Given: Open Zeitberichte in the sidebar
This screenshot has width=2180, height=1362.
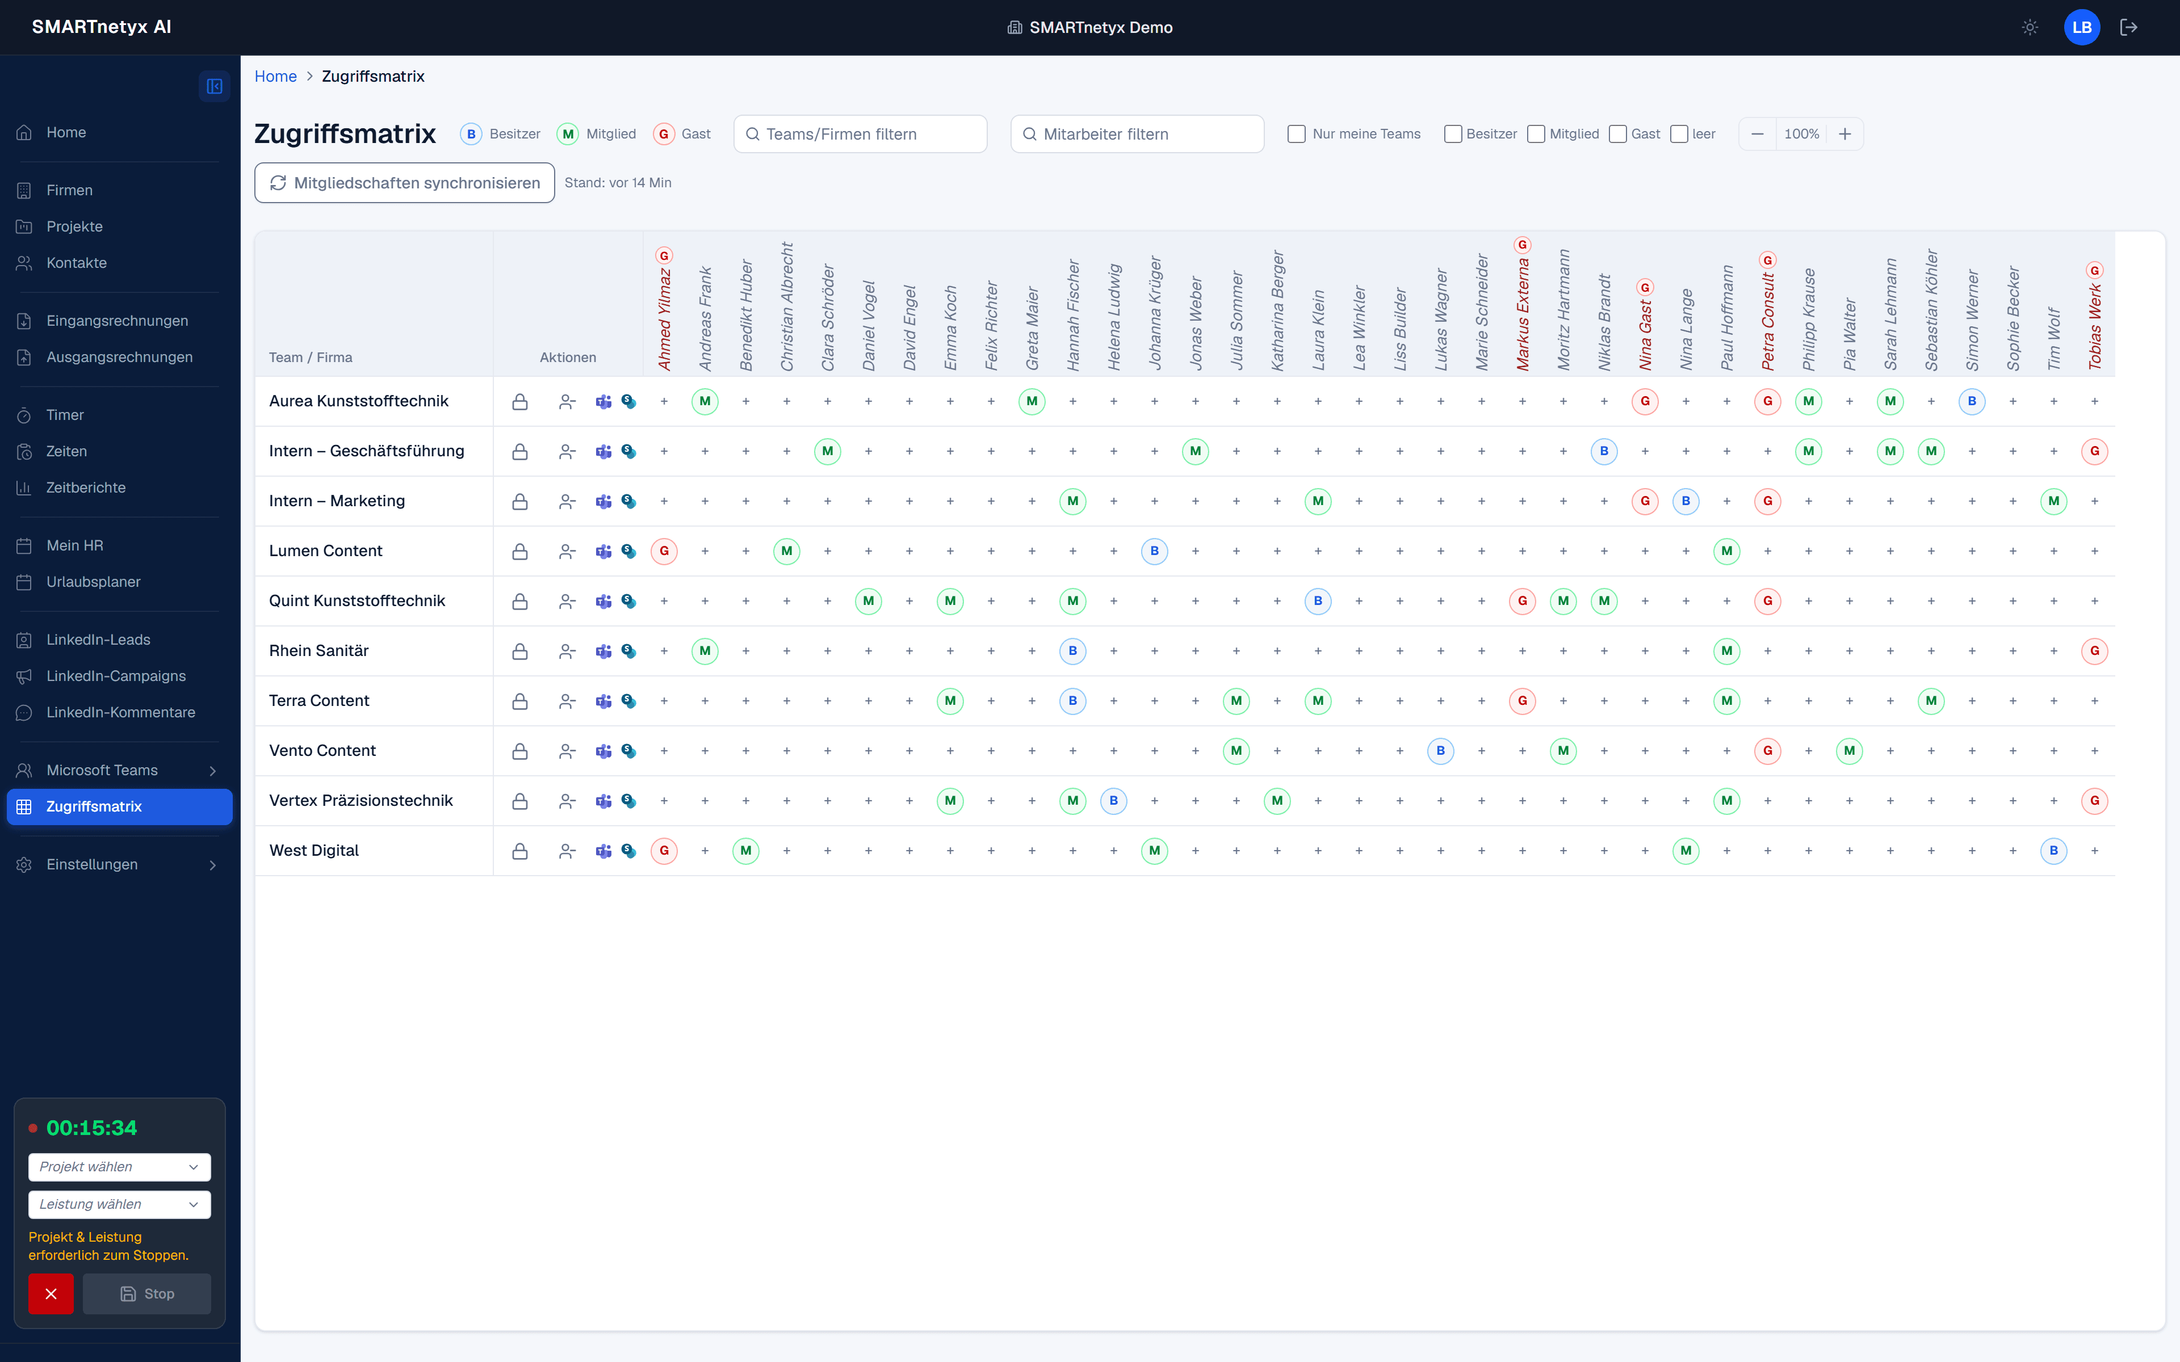Looking at the screenshot, I should coord(119,488).
